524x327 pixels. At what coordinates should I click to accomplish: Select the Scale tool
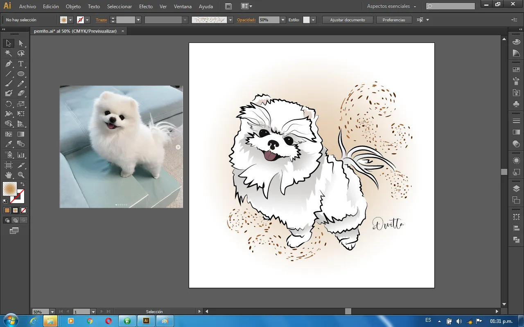pyautogui.click(x=21, y=104)
